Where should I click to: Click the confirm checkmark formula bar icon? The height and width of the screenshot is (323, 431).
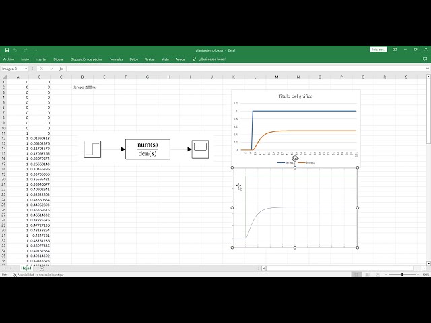[51, 69]
